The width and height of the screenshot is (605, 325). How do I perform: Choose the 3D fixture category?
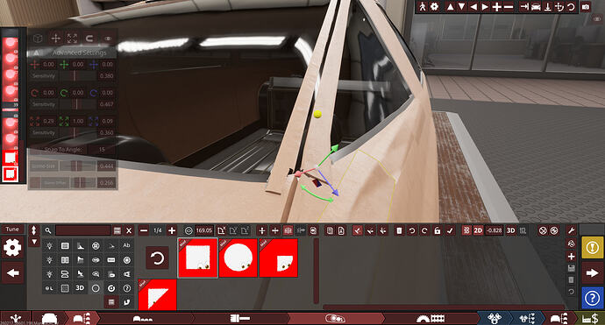tap(80, 288)
